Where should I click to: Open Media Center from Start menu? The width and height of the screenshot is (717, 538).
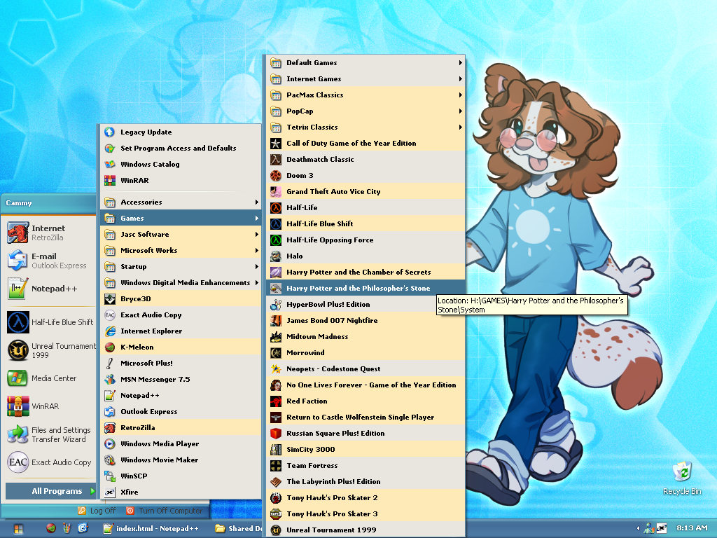pos(53,378)
